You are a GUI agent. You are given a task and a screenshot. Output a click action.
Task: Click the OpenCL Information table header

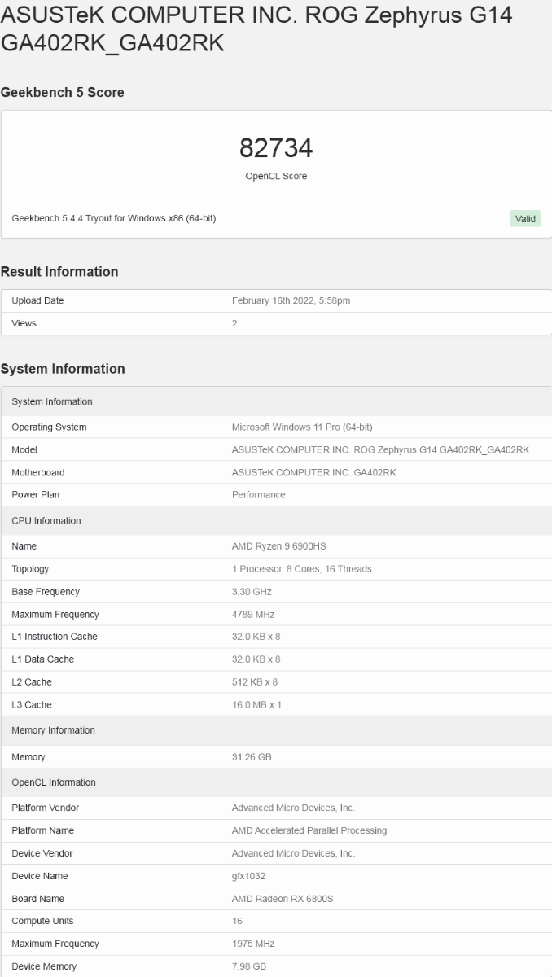(54, 782)
